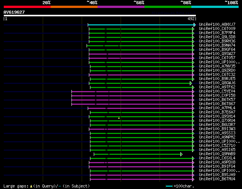Click the UniRef100_B9GF64 text

pos(217,50)
